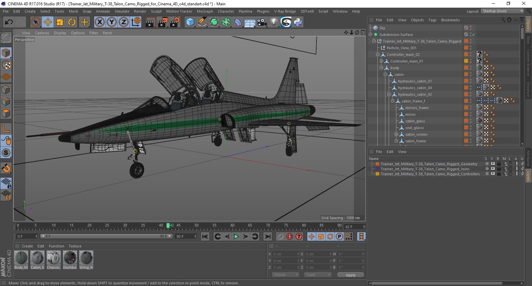Open the Objects menu in Object Manager
532x286 pixels.
[417, 20]
